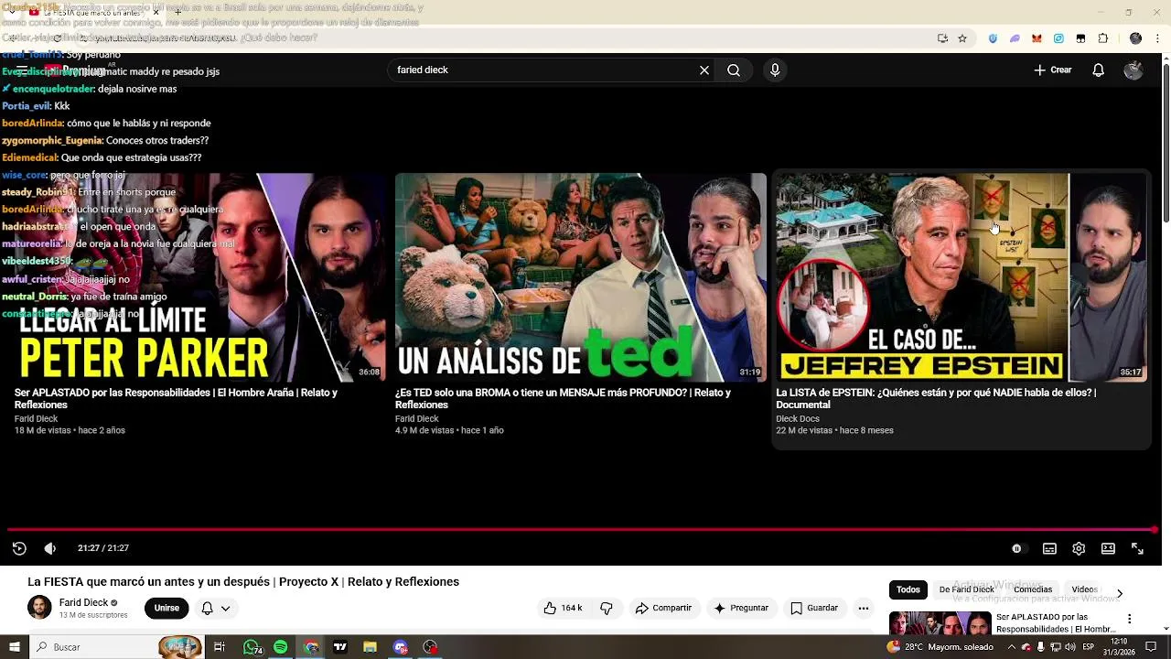Open the Farid Dieck channel name below the video
1171x659 pixels.
[83, 602]
